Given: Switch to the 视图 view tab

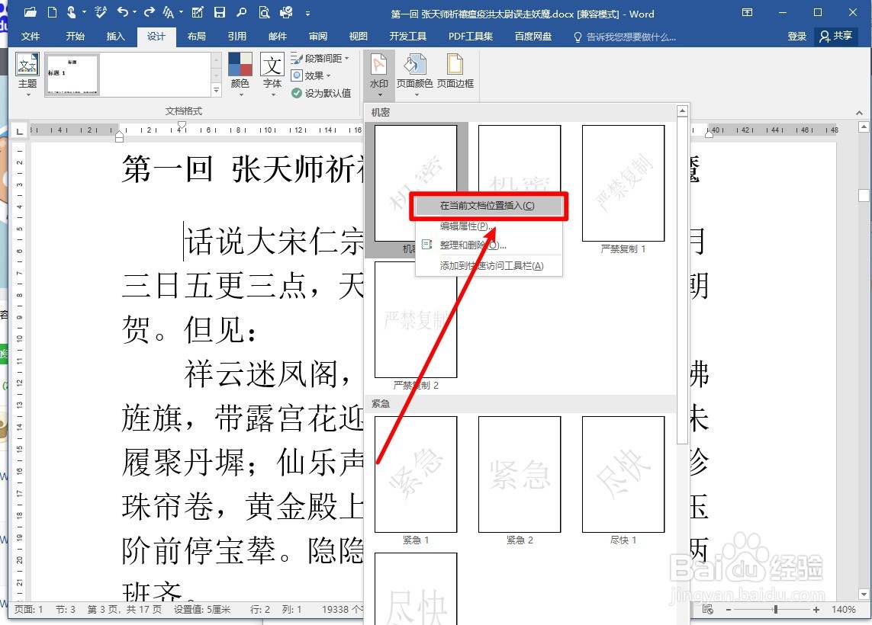Looking at the screenshot, I should point(358,36).
